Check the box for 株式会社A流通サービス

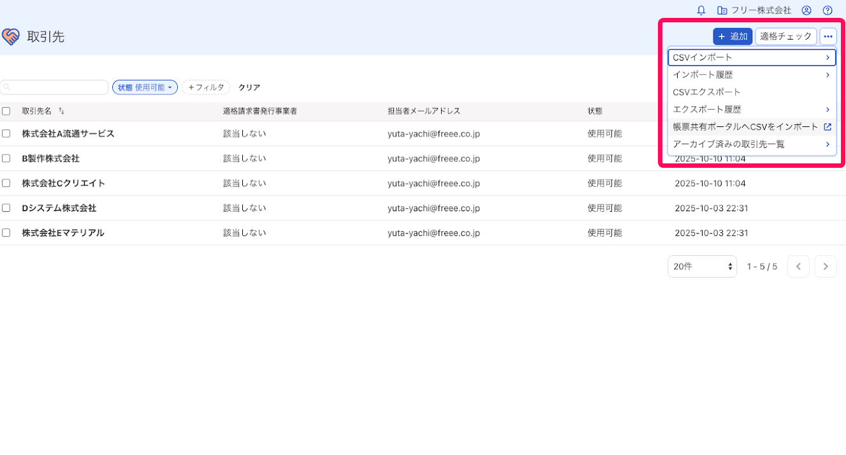[x=6, y=133]
